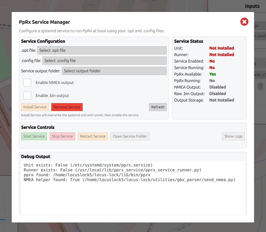Click the red 'Not Installed' Runner status

[221, 55]
